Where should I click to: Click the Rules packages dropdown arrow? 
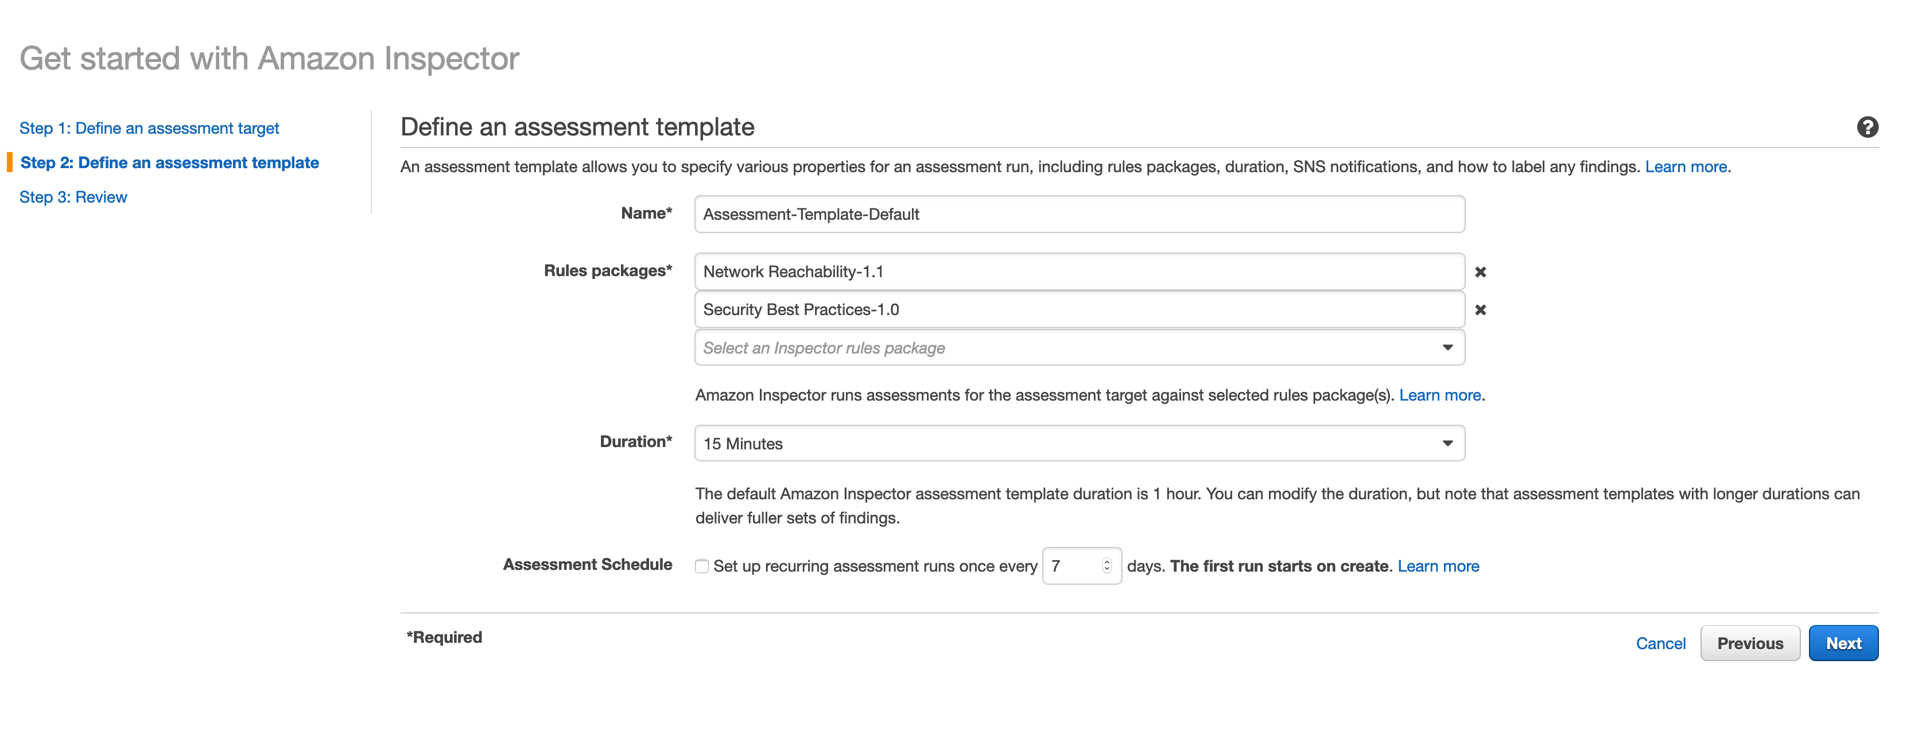coord(1449,346)
